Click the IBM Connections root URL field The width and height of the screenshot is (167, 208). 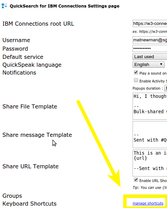coord(150,24)
